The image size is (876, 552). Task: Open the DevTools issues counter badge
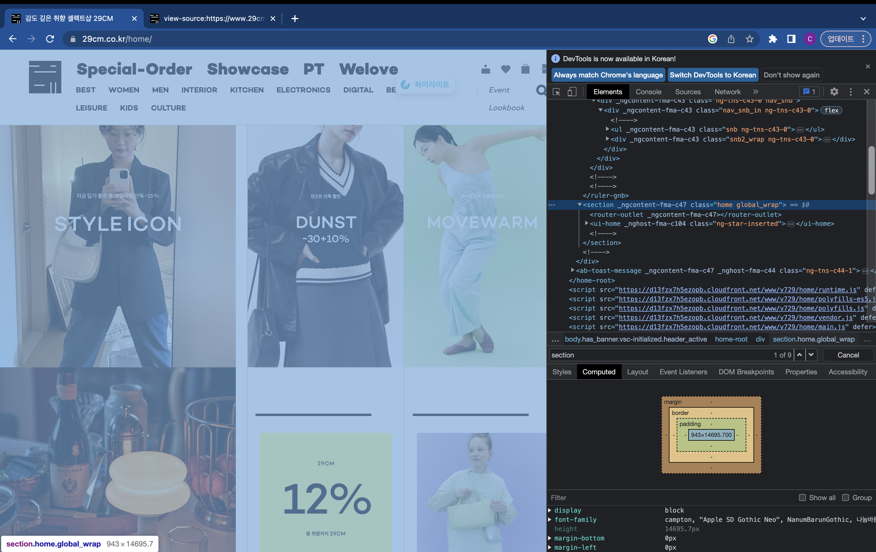click(x=809, y=92)
